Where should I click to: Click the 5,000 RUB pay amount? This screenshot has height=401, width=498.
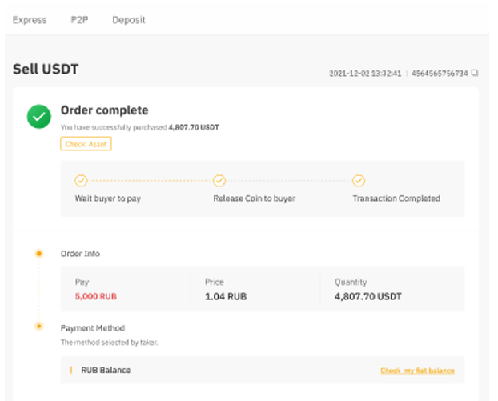pos(96,296)
